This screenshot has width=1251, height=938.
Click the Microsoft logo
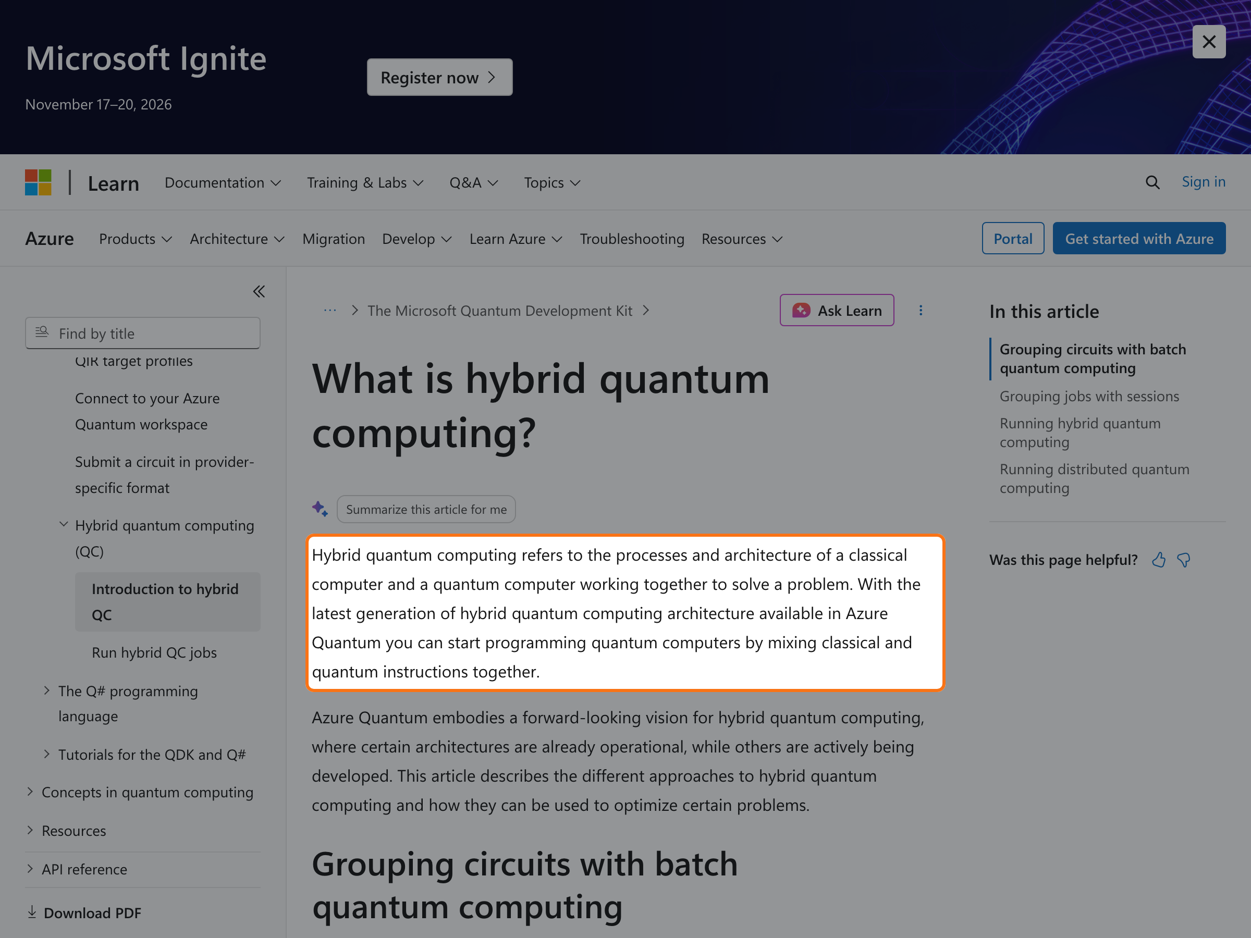[x=38, y=182]
